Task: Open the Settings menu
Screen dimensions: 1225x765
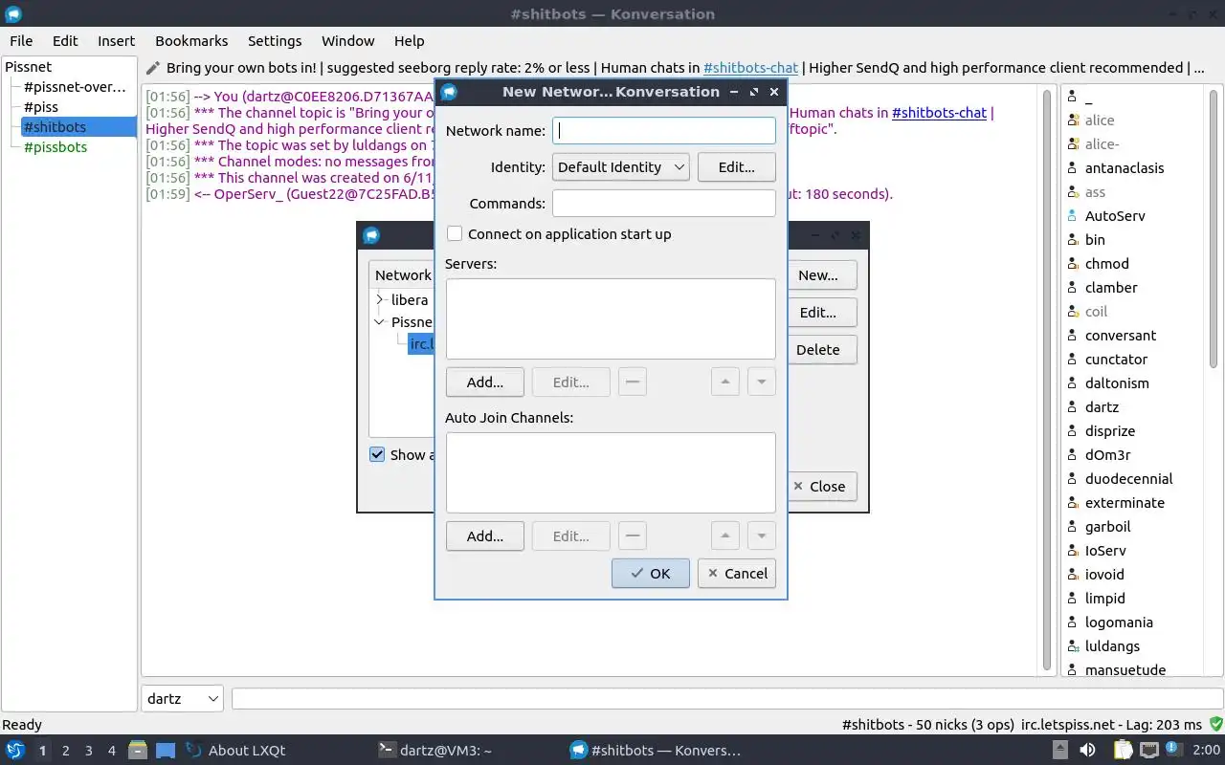Action: pyautogui.click(x=275, y=41)
